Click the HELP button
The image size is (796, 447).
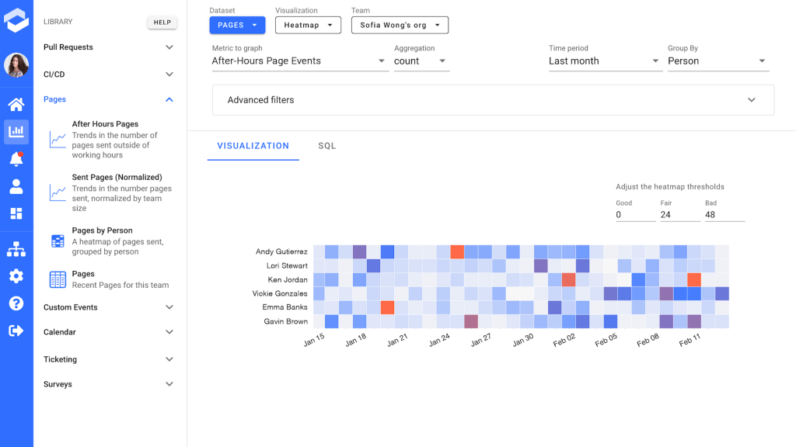pyautogui.click(x=162, y=23)
